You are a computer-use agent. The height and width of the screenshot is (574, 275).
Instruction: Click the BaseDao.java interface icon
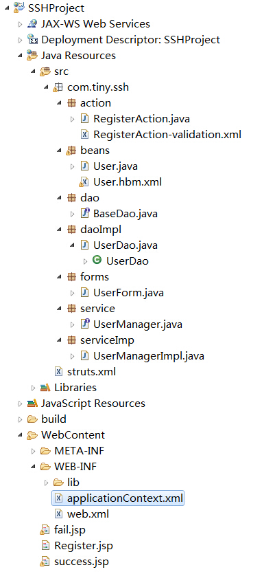[84, 213]
